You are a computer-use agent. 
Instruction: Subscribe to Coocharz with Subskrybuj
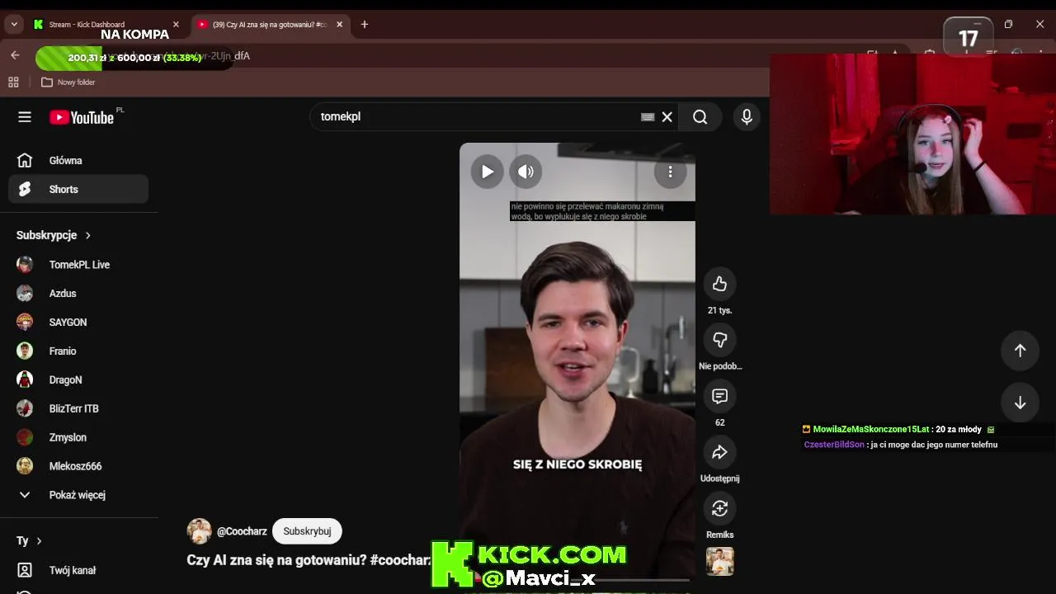coord(307,531)
